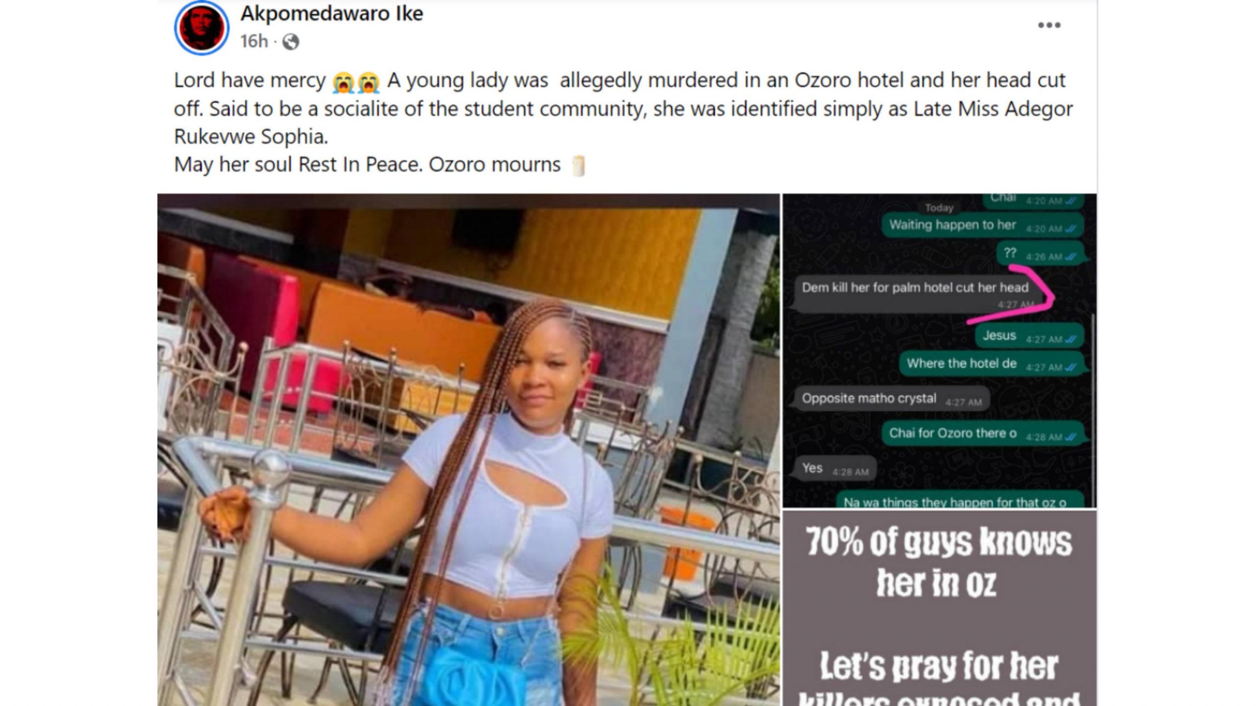Open the Akpomedawaro Ike author name link

[x=332, y=13]
